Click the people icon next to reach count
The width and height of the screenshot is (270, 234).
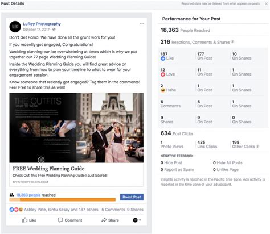tap(11, 195)
